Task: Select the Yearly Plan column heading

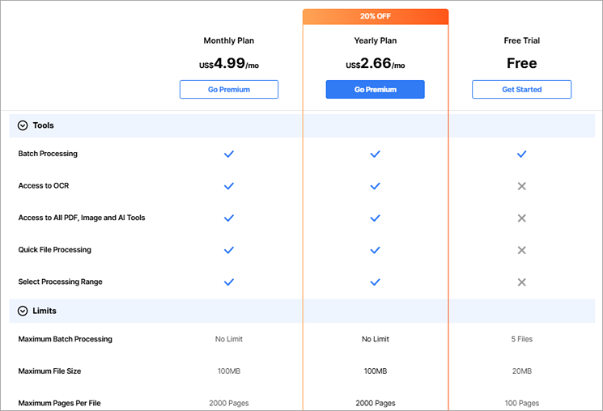Action: tap(375, 40)
